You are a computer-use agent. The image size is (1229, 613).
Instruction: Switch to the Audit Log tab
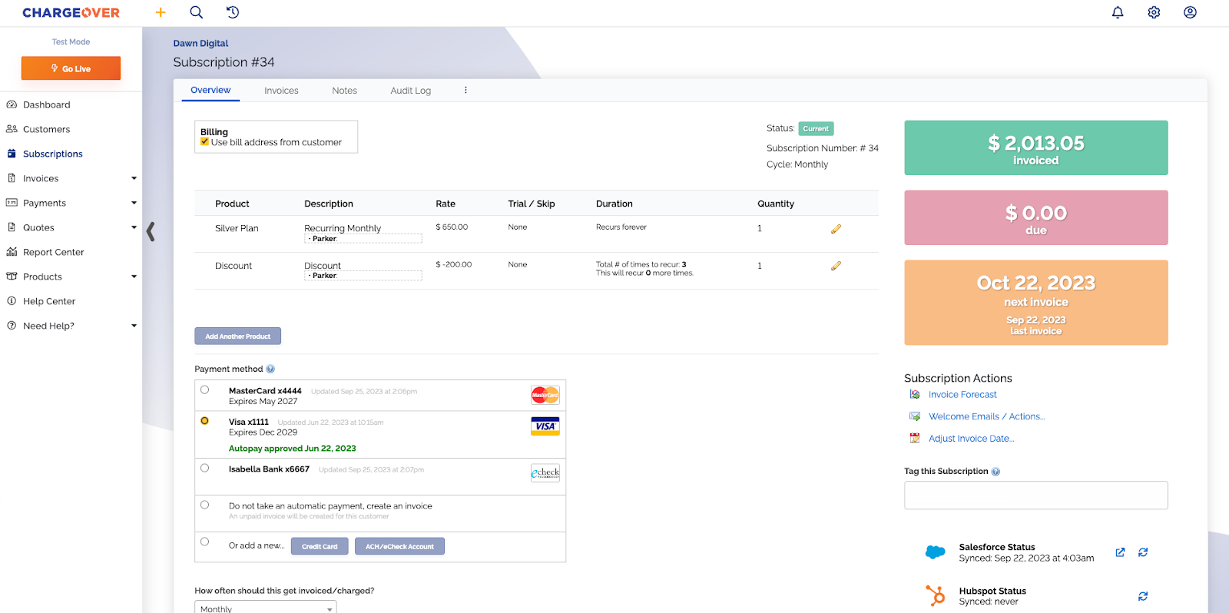pos(410,91)
